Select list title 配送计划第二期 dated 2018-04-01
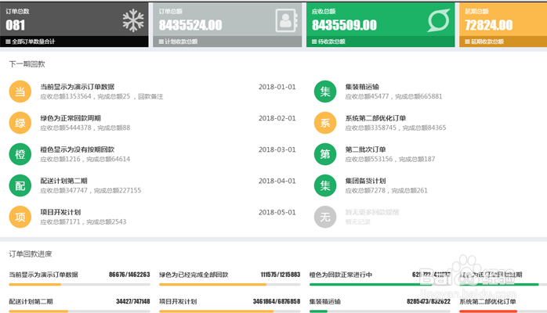The width and height of the screenshot is (547, 313). click(x=63, y=181)
